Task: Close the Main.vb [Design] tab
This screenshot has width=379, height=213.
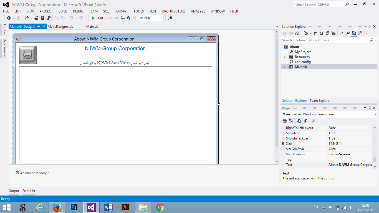Action: 44,27
